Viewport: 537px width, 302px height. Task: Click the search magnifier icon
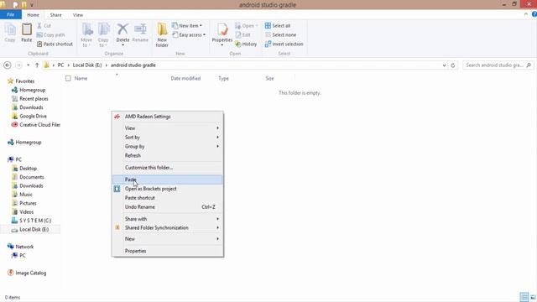(x=529, y=65)
